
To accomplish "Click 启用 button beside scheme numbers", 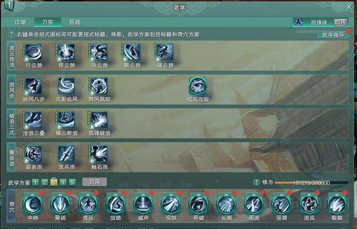I will coord(94,182).
